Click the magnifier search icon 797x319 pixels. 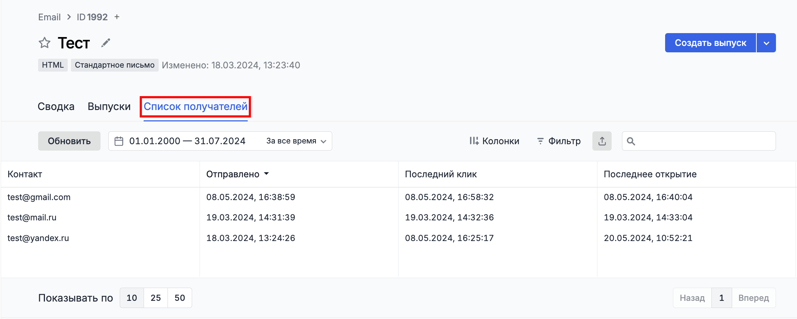pyautogui.click(x=631, y=141)
